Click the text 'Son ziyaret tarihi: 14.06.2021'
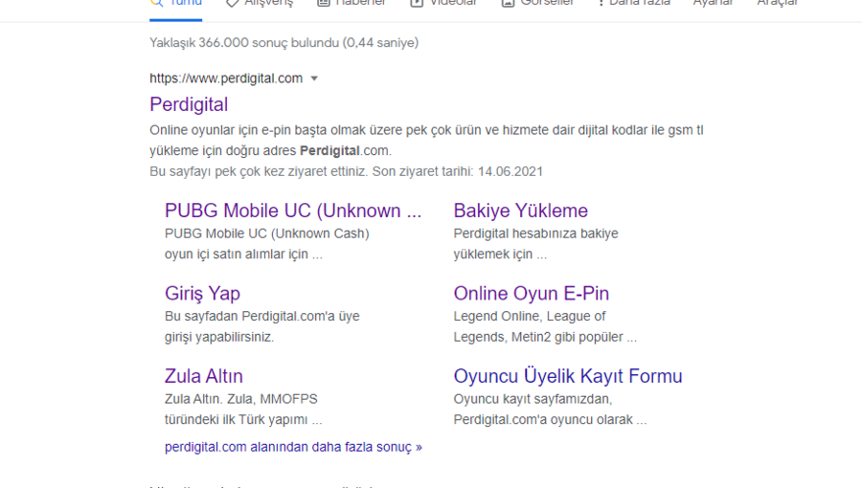 458,171
